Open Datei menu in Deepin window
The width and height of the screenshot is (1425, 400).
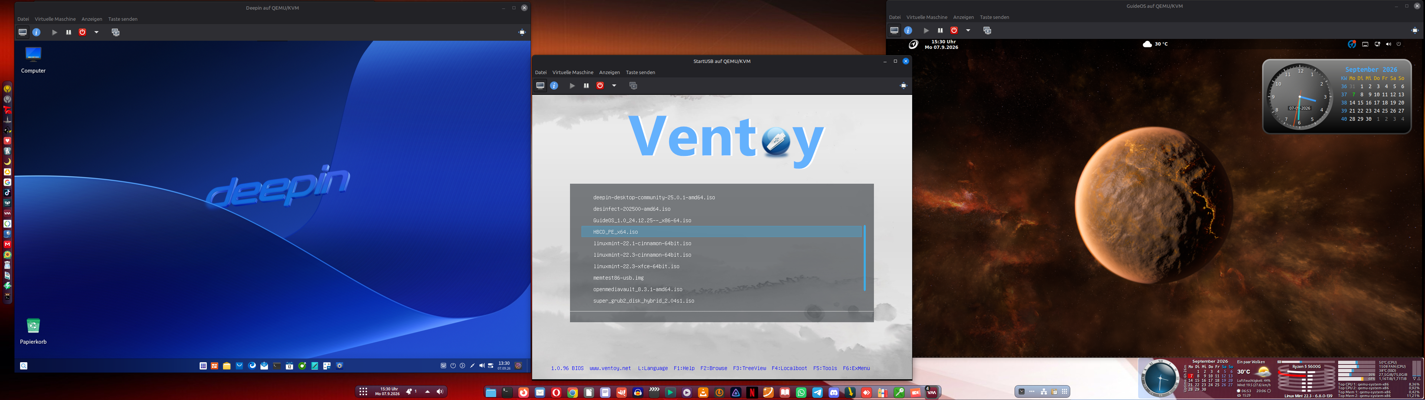pyautogui.click(x=23, y=19)
